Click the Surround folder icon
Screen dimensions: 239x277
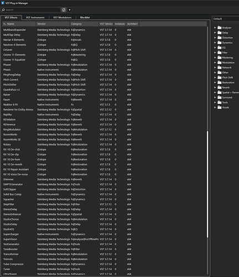click(x=220, y=98)
